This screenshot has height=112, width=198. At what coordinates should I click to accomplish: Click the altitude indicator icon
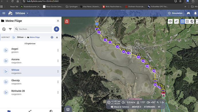pyautogui.click(x=109, y=102)
